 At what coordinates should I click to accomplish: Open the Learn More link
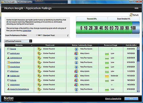[27, 31]
